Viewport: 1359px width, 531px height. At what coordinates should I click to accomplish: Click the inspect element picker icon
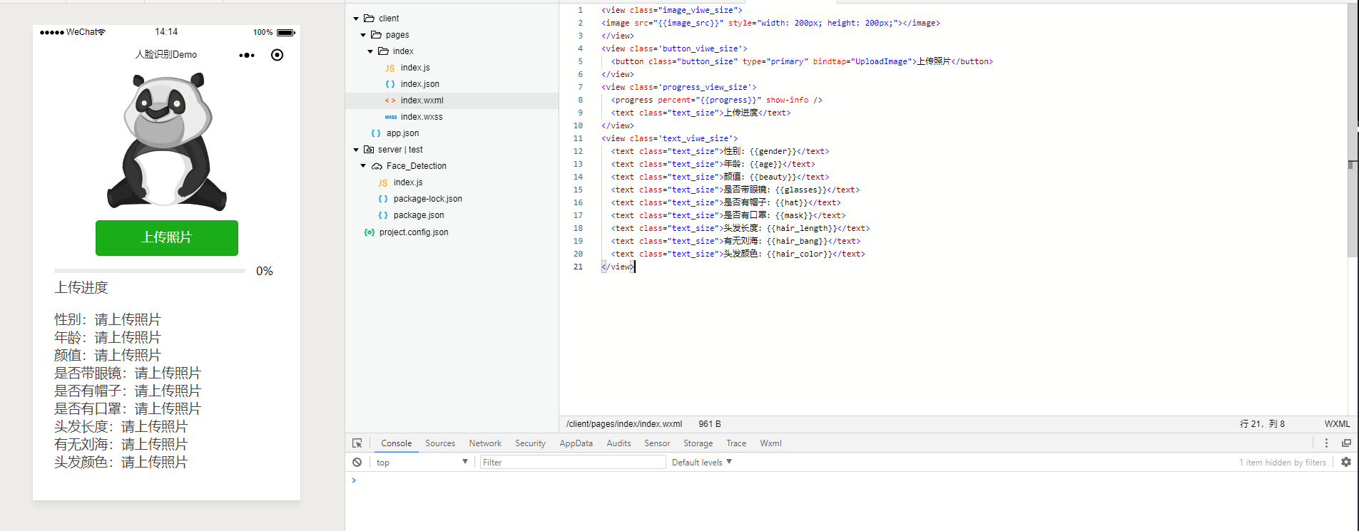357,443
